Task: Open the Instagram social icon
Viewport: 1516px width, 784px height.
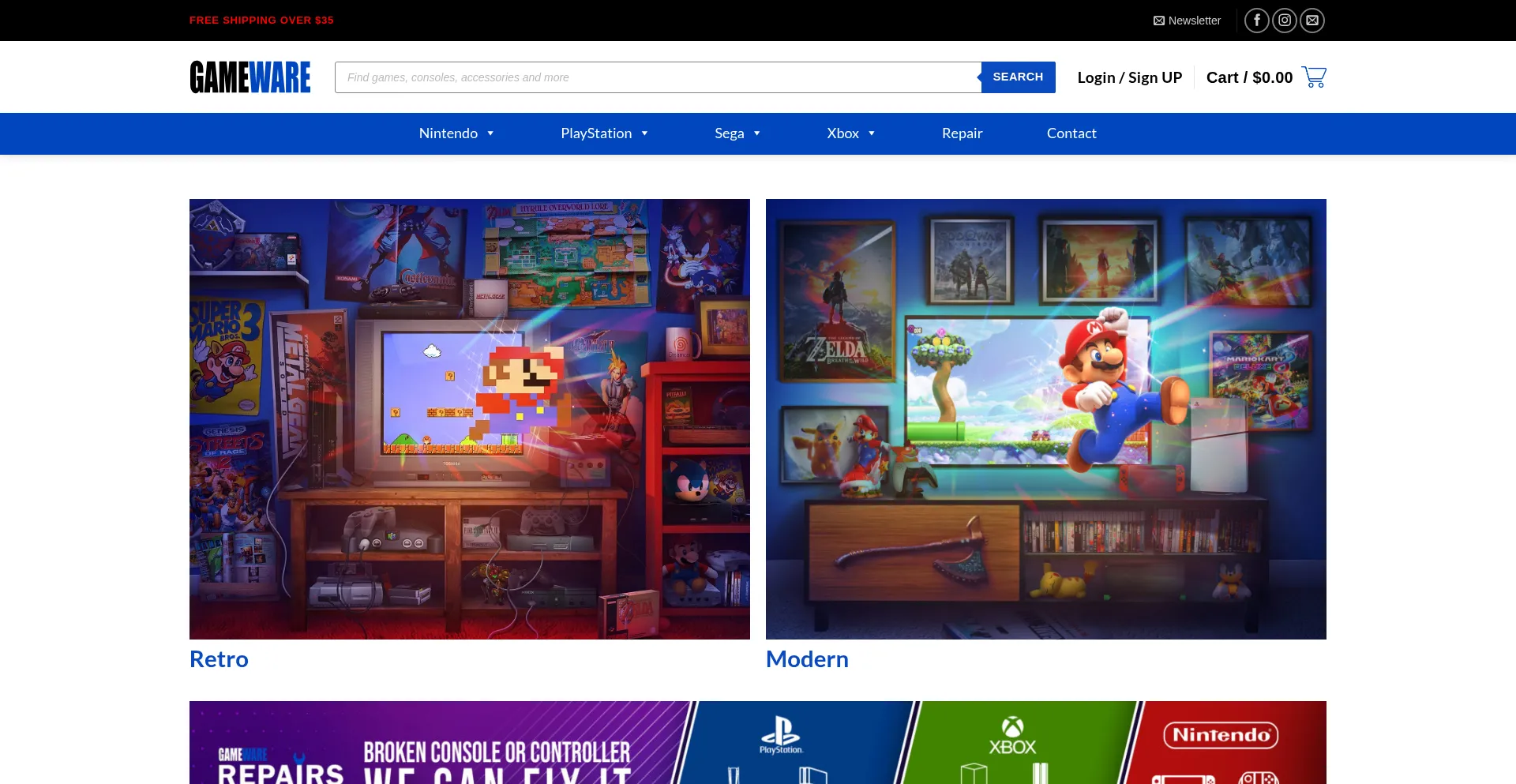Action: [1285, 21]
